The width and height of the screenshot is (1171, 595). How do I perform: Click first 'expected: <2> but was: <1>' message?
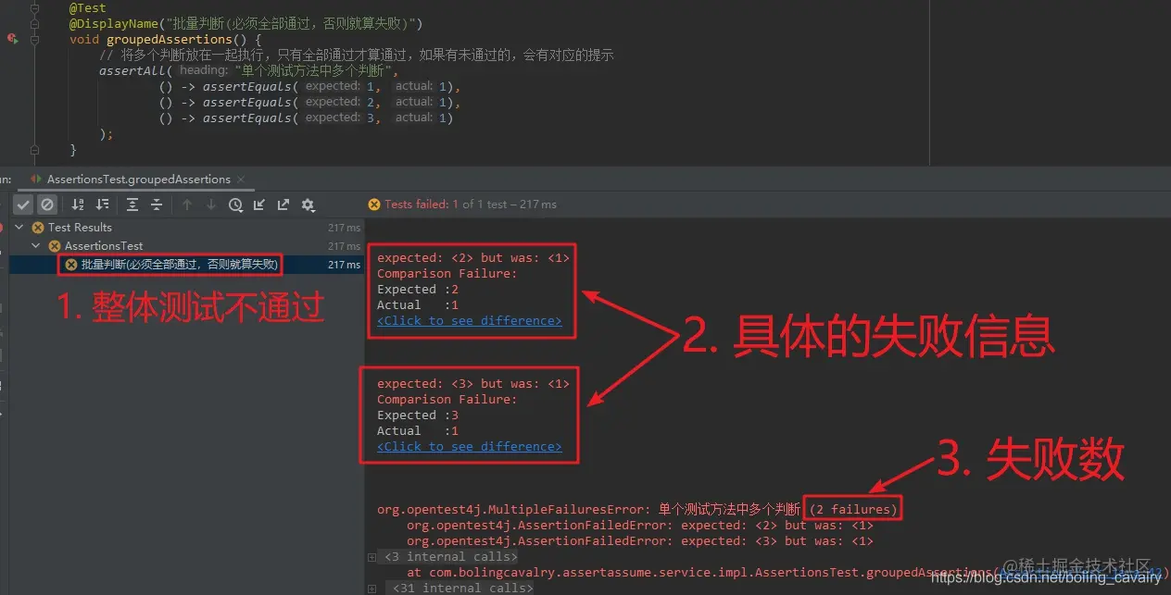click(x=472, y=257)
